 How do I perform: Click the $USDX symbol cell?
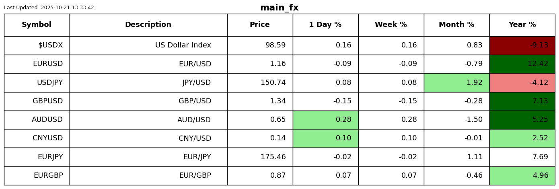click(x=50, y=45)
